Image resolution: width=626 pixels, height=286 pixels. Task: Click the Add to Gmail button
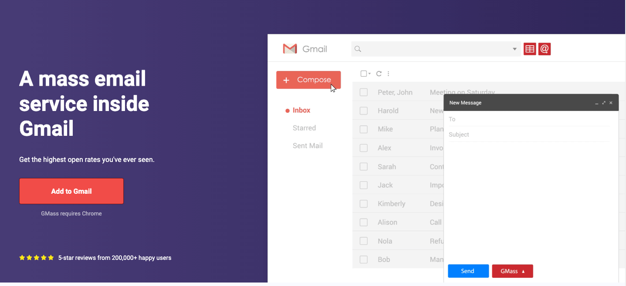pos(71,191)
